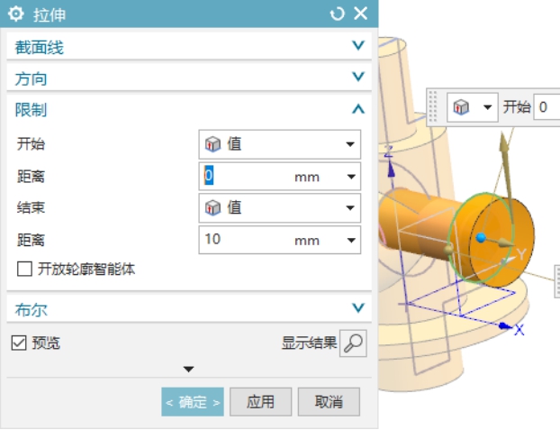Click the on-screen 开始 value field in viewport
The width and height of the screenshot is (560, 430).
[546, 107]
